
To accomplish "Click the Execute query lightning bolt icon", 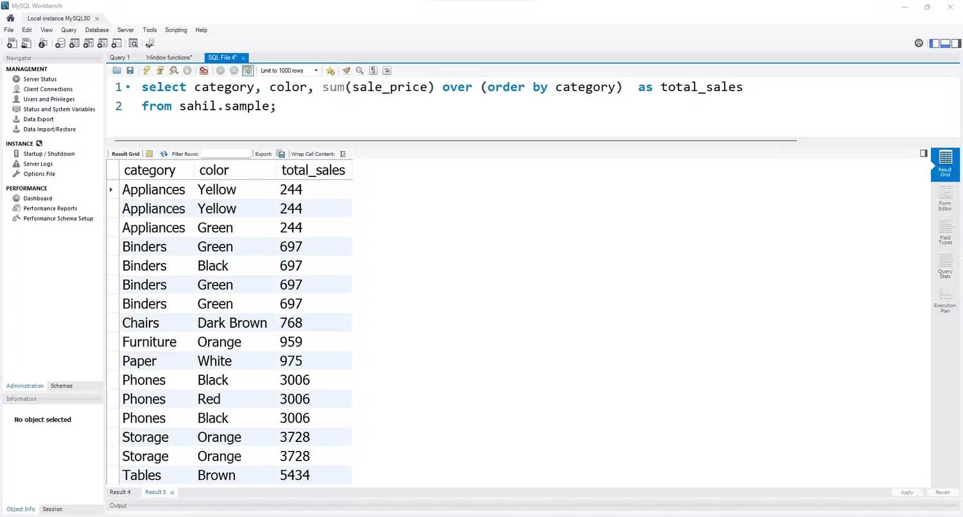I will [x=147, y=71].
